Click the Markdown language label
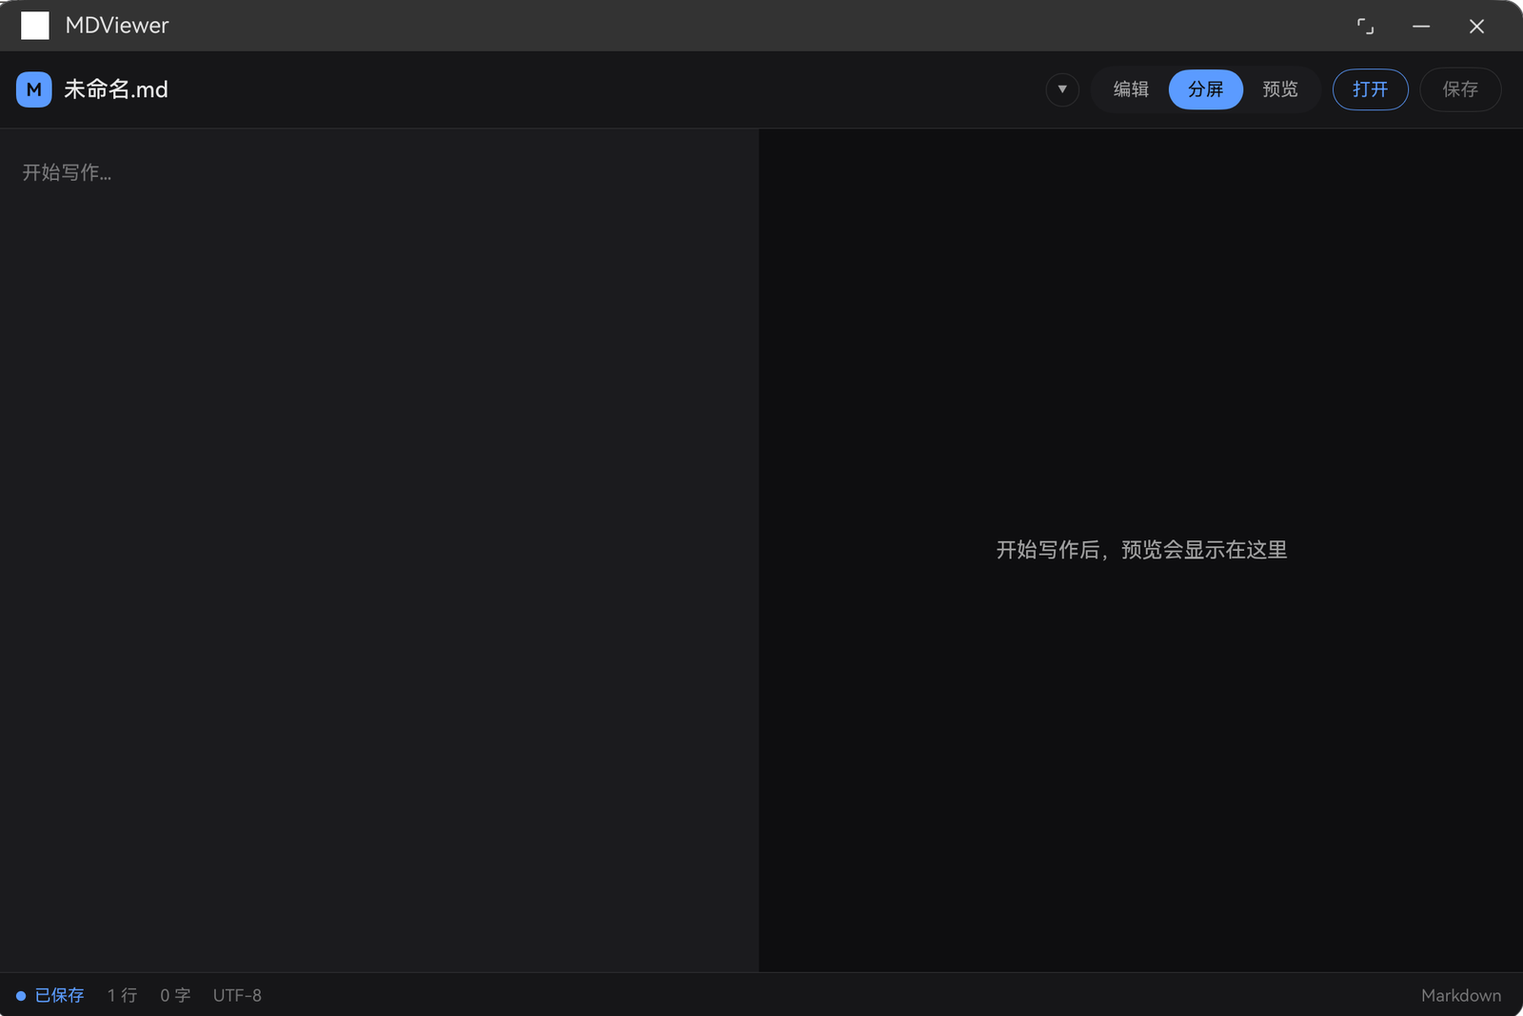The width and height of the screenshot is (1523, 1016). (x=1461, y=995)
